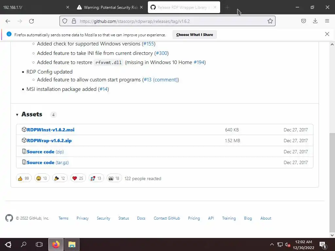
Task: Open issue #14 link
Action: 103,89
